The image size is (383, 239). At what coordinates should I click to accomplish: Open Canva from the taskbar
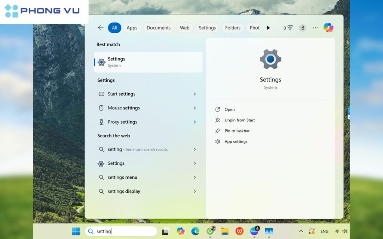tap(254, 231)
